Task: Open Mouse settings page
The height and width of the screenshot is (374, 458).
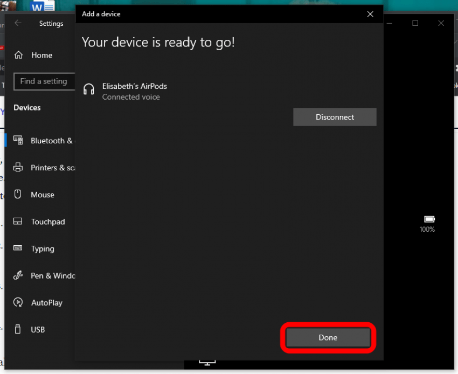Action: (40, 195)
